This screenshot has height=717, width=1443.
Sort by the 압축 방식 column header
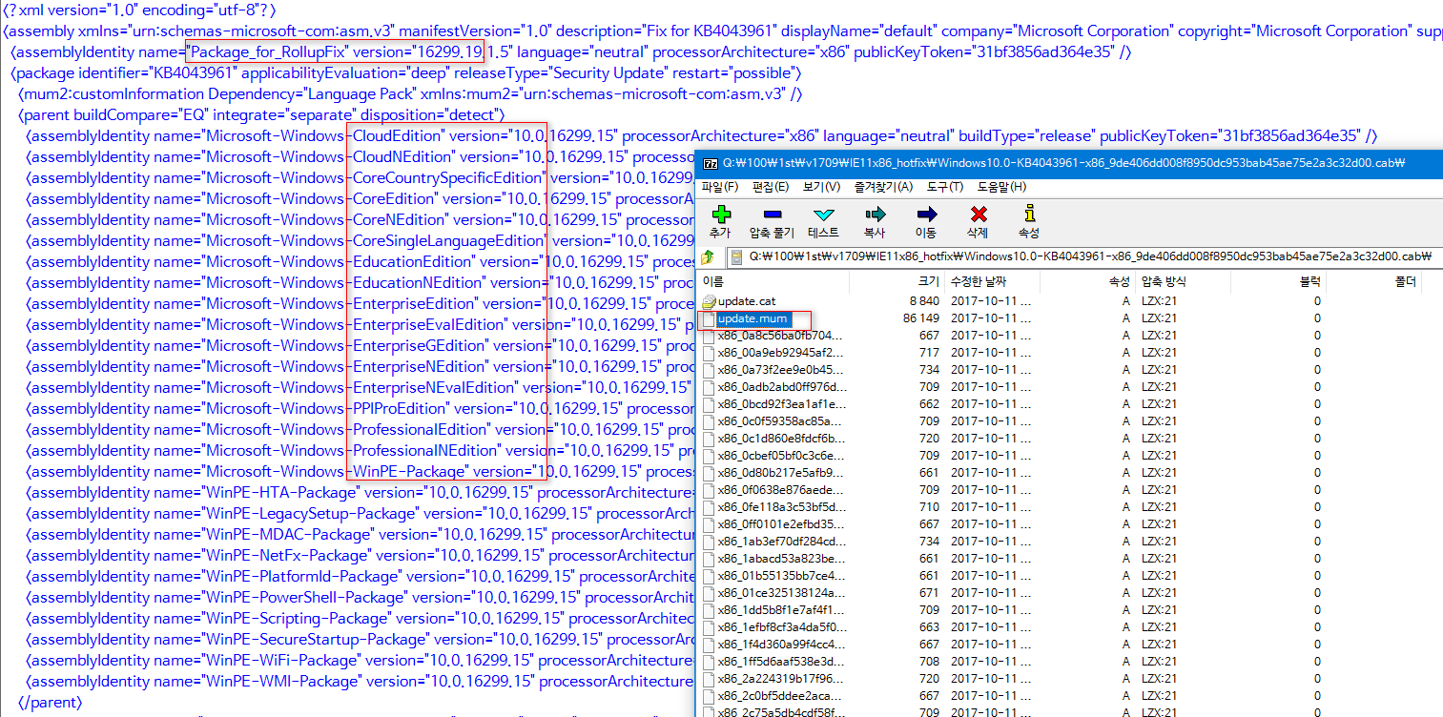(1183, 282)
